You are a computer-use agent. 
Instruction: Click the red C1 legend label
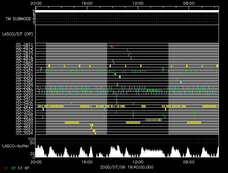(7, 168)
